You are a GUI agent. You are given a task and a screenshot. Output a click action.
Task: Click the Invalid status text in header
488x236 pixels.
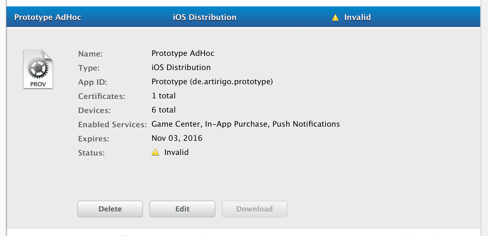[x=357, y=17]
